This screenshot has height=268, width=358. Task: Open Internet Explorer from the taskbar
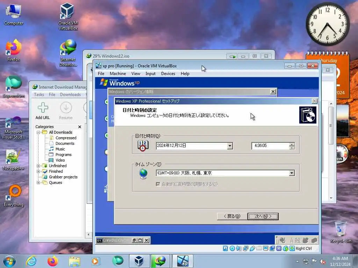tap(31, 261)
